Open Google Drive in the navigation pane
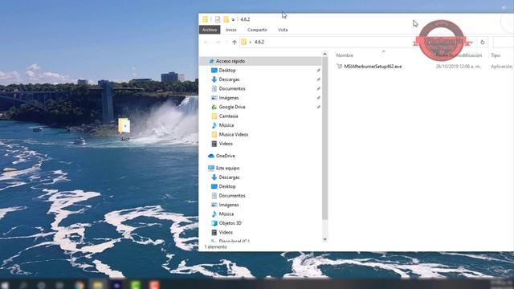This screenshot has width=514, height=289. [232, 107]
